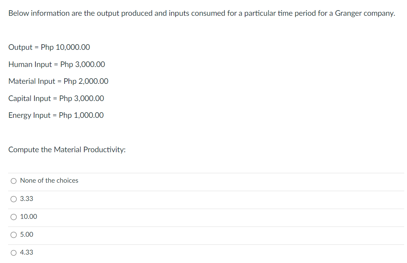The image size is (407, 263).
Task: Click the 'Energy Input = Php 1,000.00' line
Action: [x=55, y=115]
